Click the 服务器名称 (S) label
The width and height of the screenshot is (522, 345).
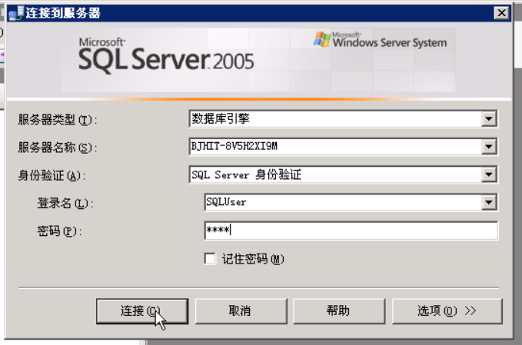click(57, 148)
